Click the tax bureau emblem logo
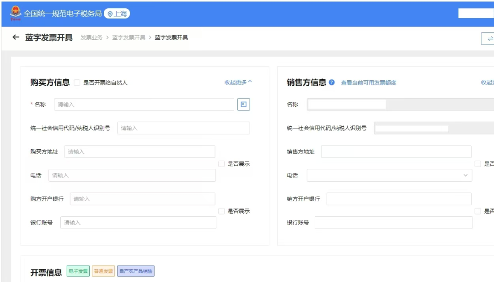Image resolution: width=494 pixels, height=282 pixels. click(x=16, y=13)
